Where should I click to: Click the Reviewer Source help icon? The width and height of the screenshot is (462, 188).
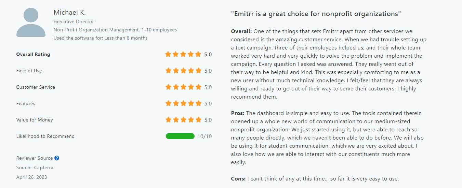[x=57, y=158]
